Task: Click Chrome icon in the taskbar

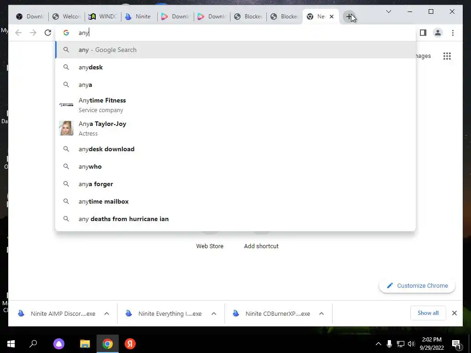Action: click(108, 344)
